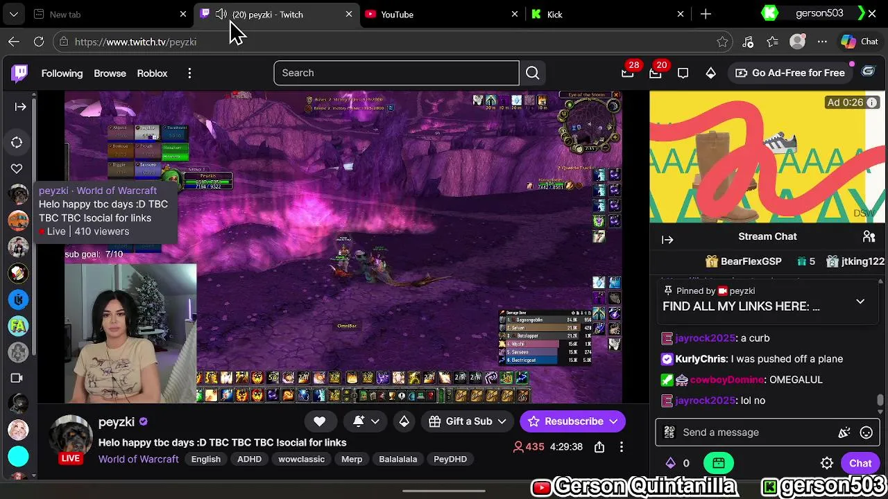The image size is (888, 499).
Task: Collapse the stream chat panel
Action: (x=667, y=240)
